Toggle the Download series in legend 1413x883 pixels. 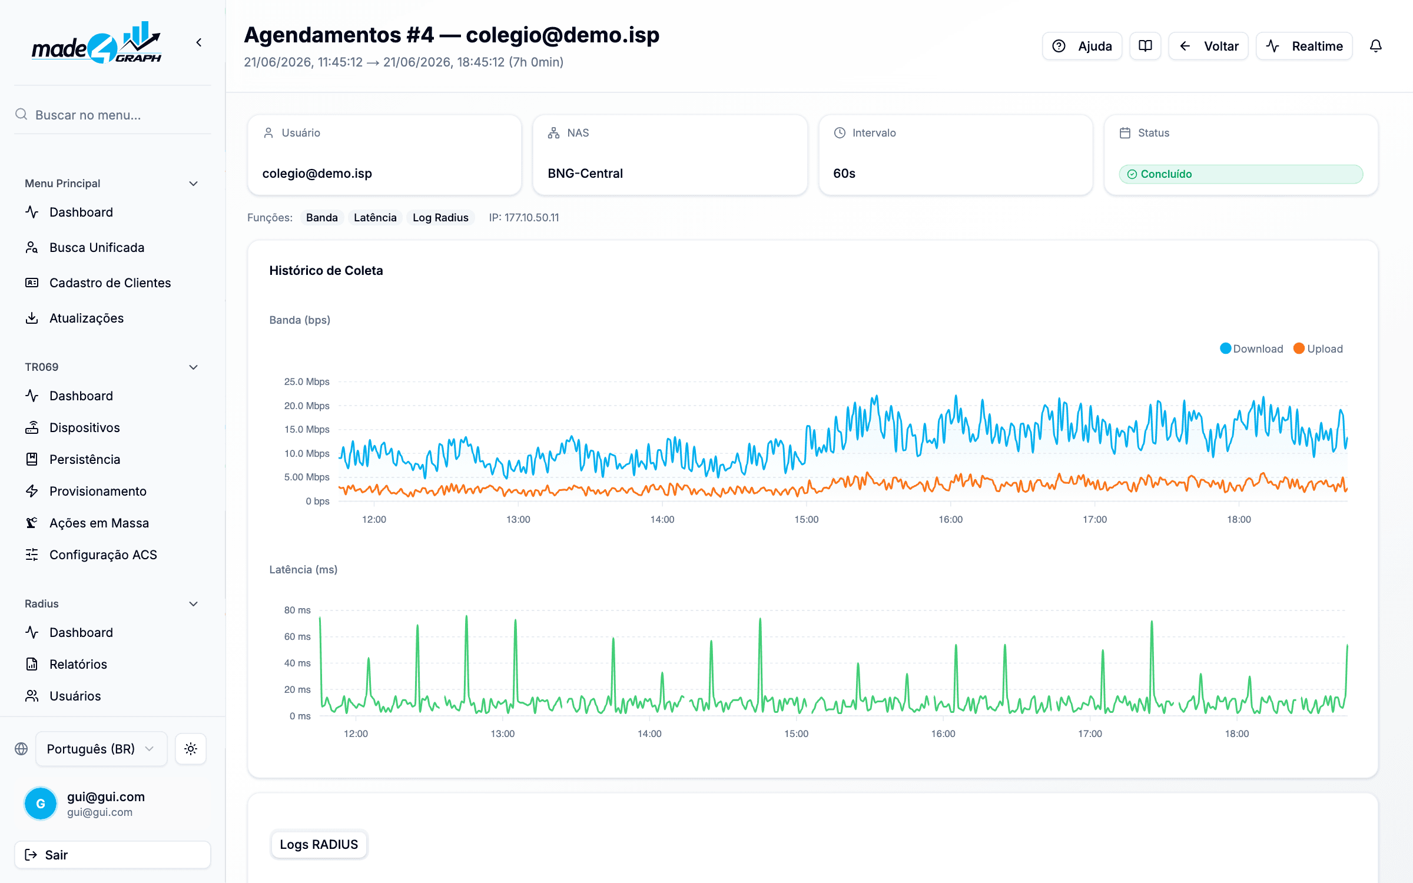coord(1252,348)
